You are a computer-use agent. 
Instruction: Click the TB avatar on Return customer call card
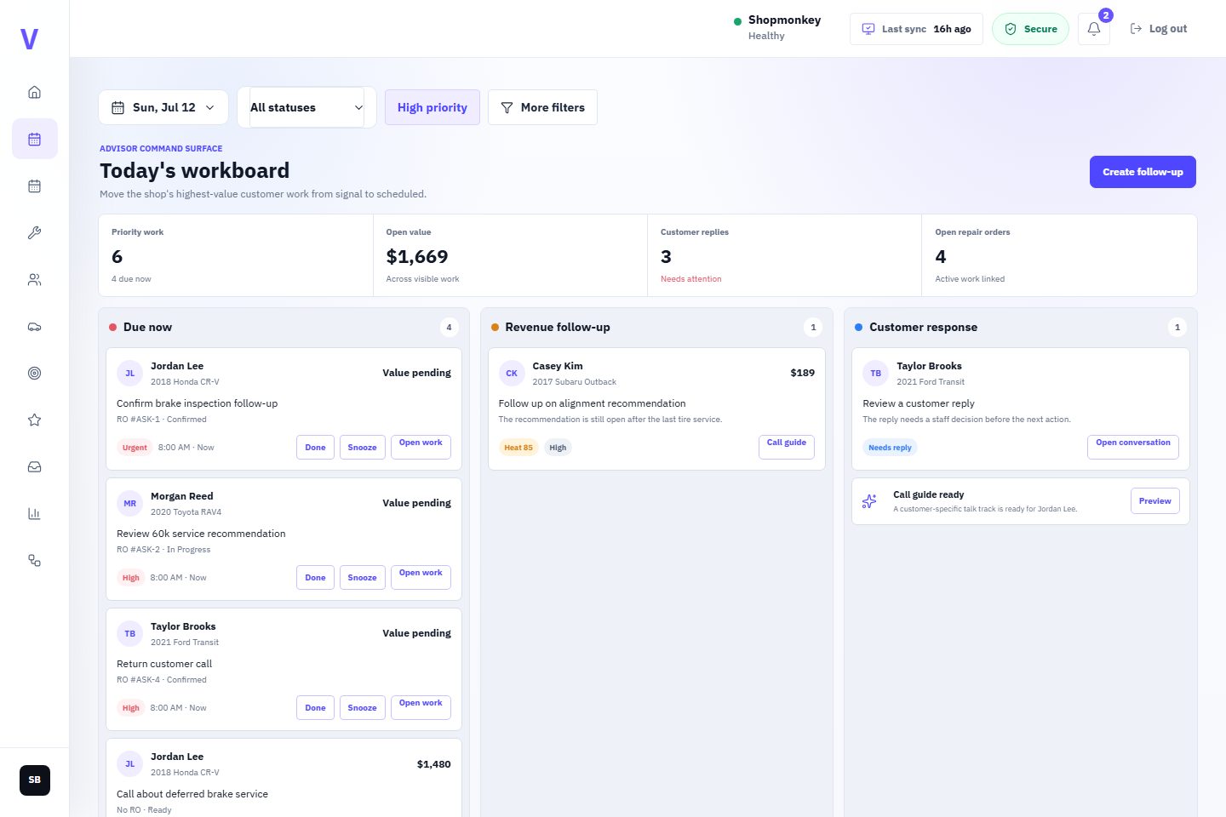129,633
